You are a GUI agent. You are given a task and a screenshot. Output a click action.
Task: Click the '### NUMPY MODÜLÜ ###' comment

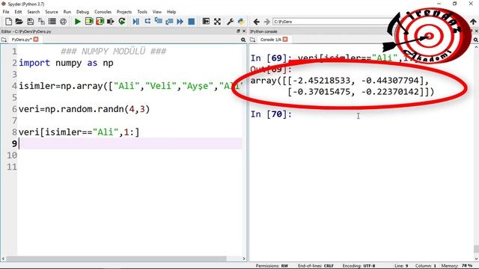(114, 51)
